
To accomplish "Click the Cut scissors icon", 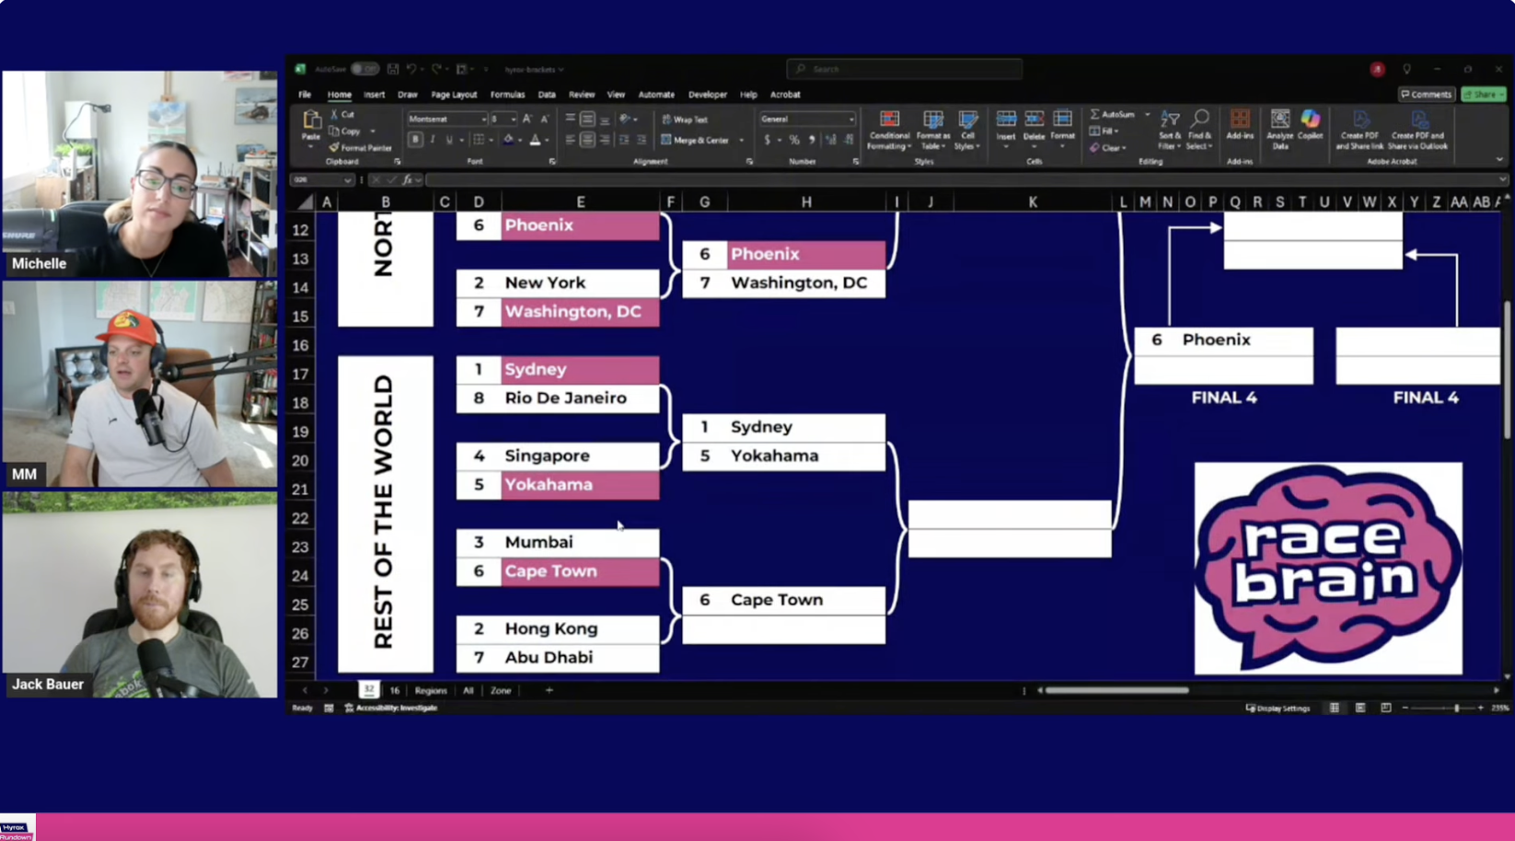I will (334, 115).
